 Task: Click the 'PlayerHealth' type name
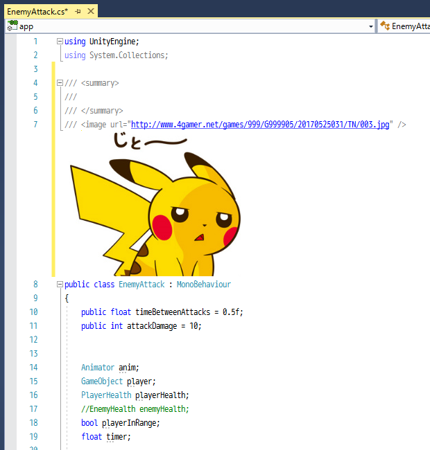pos(106,395)
